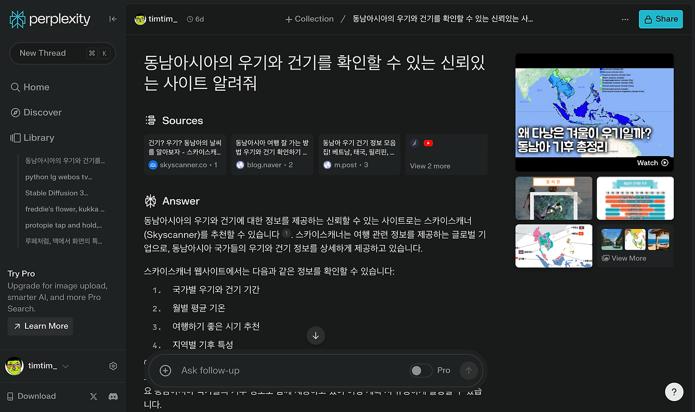Open more options via the ellipsis menu
Image resolution: width=695 pixels, height=412 pixels.
[625, 19]
